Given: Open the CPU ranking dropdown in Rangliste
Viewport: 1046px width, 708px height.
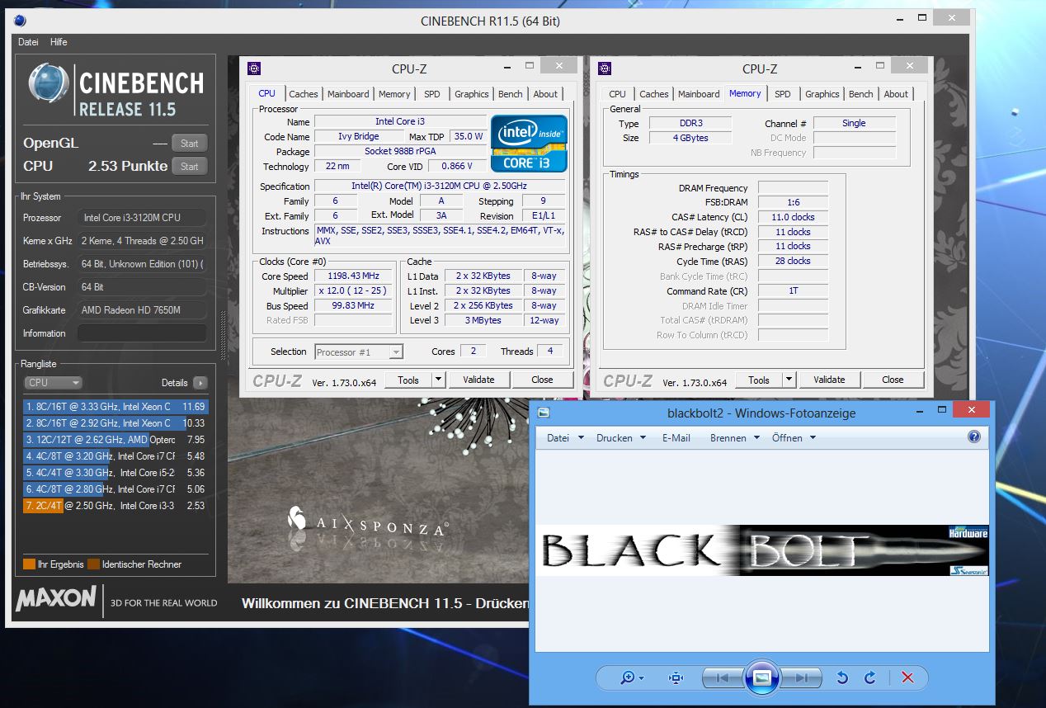Looking at the screenshot, I should click(53, 383).
